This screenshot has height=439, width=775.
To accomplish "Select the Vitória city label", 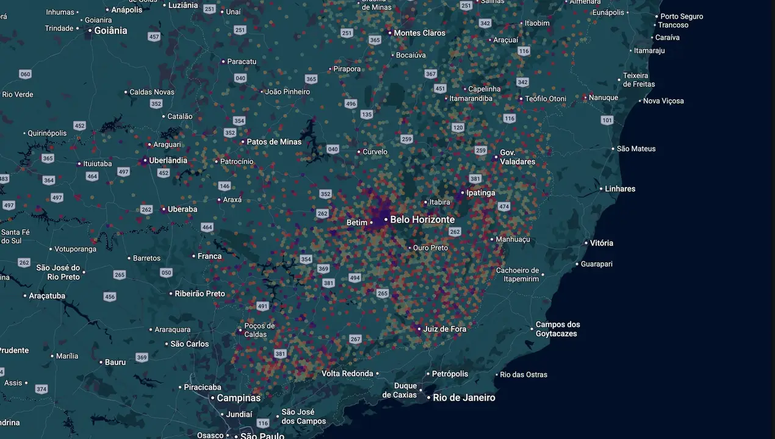I will pos(602,243).
